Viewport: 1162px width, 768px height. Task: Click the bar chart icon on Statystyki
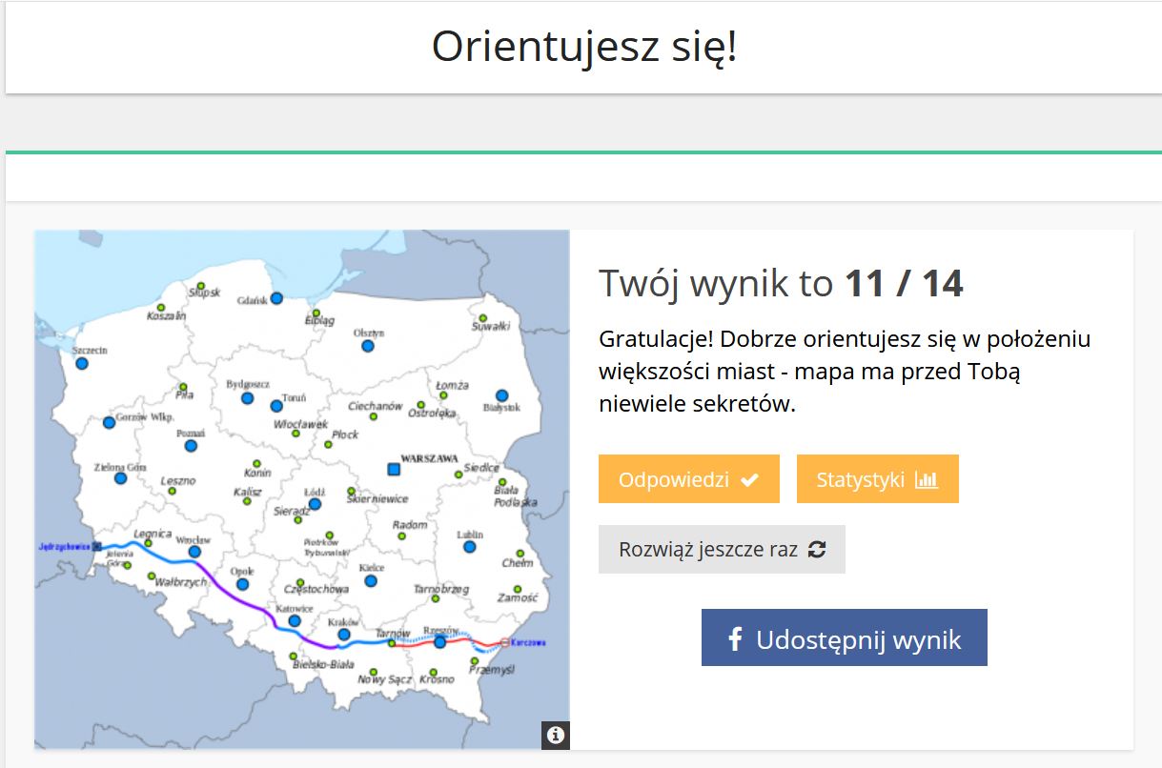point(926,480)
